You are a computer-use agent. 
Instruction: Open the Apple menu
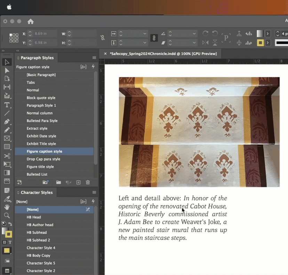[x=9, y=7]
